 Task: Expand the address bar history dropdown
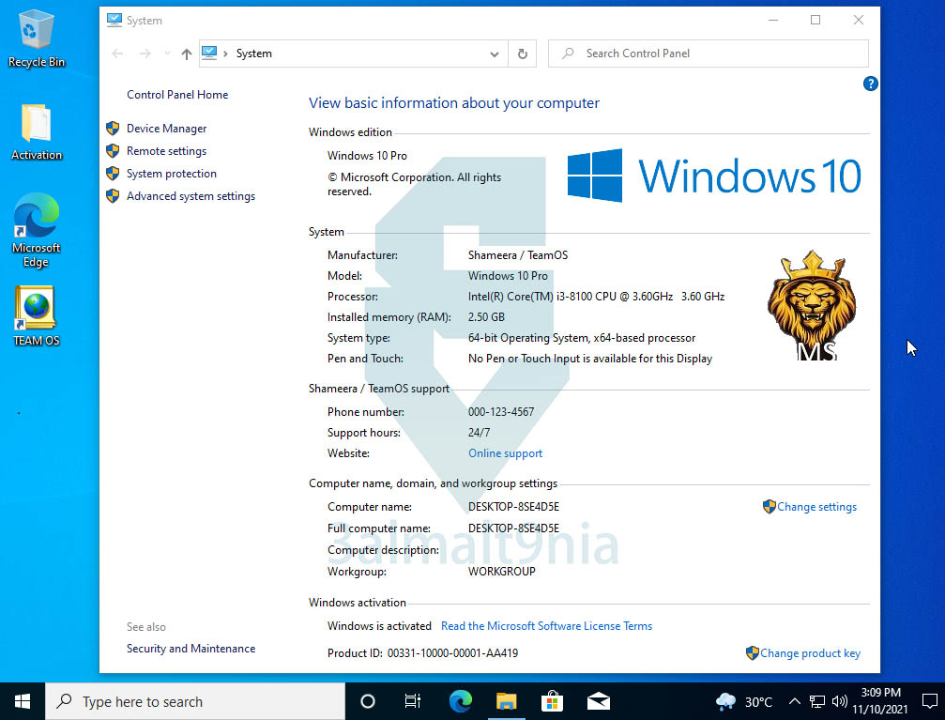tap(495, 54)
